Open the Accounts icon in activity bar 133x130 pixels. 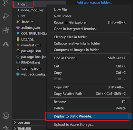6,115
